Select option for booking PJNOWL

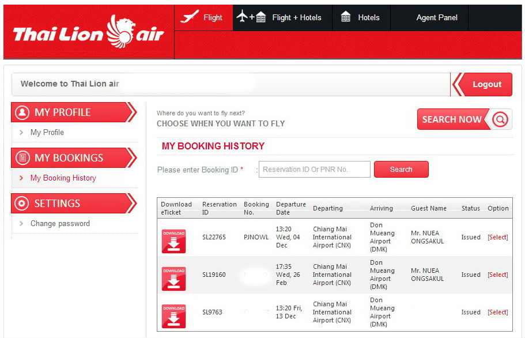pyautogui.click(x=497, y=237)
